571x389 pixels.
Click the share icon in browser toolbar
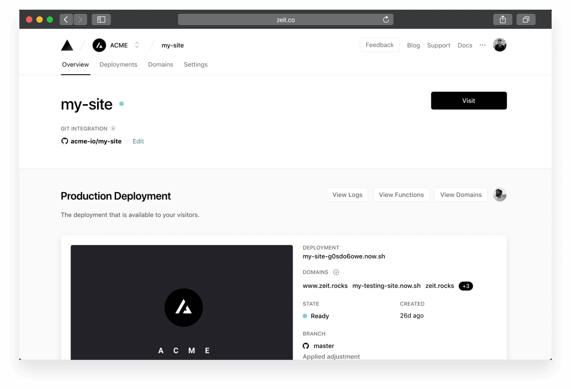[503, 19]
